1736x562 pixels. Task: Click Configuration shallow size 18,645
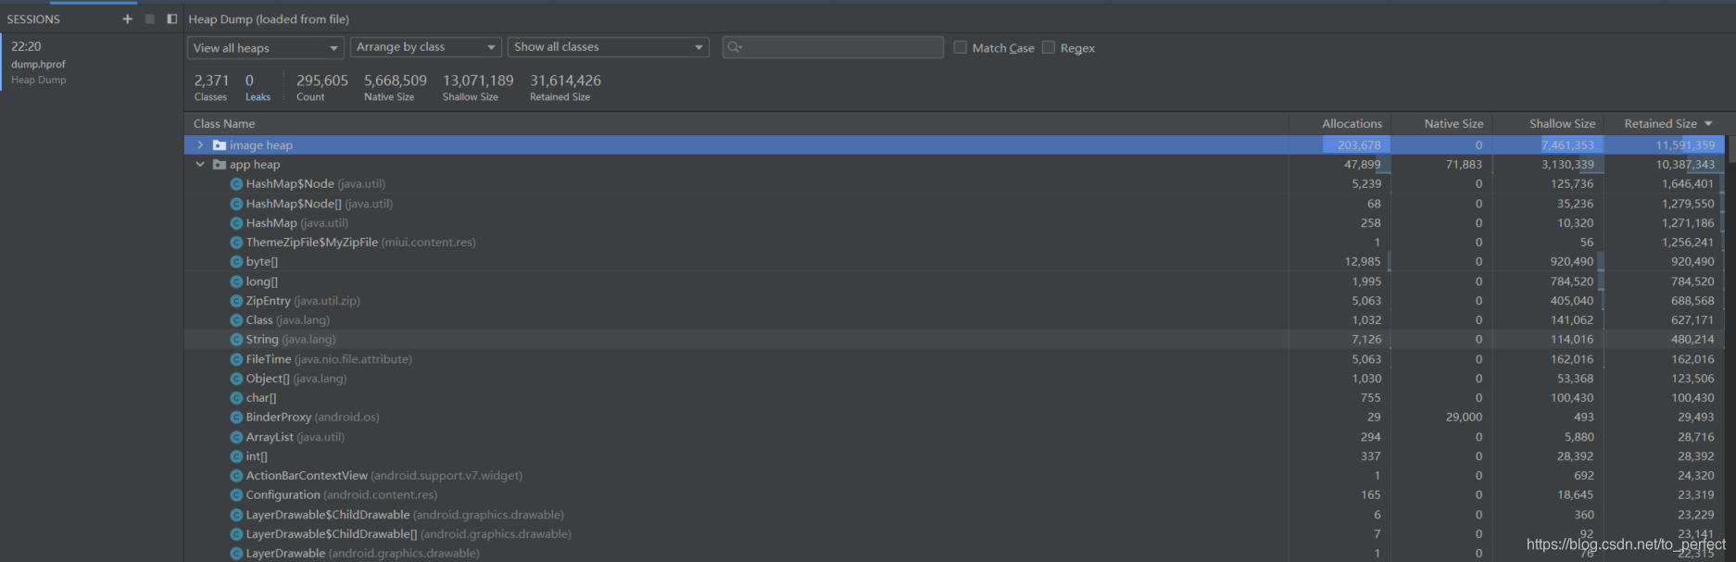(x=1576, y=495)
